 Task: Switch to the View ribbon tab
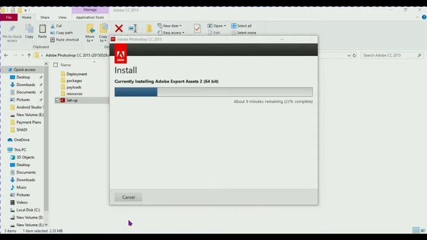point(62,17)
